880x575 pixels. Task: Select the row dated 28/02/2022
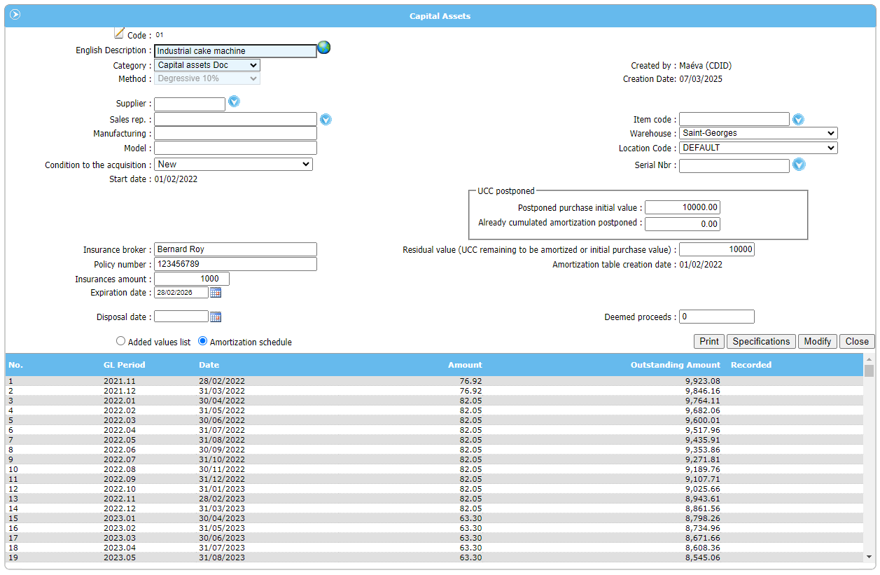click(434, 381)
